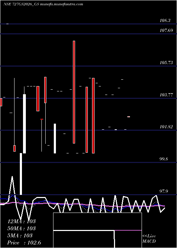177x248 pixels.
Task: Select the 108.3 price level label
Action: (x=165, y=21)
